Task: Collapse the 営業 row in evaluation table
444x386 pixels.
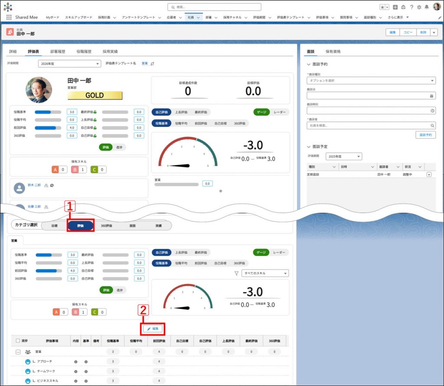Action: (18, 352)
